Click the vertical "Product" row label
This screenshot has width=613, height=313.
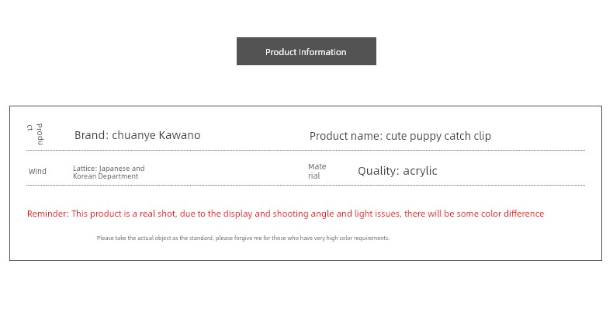[36, 134]
